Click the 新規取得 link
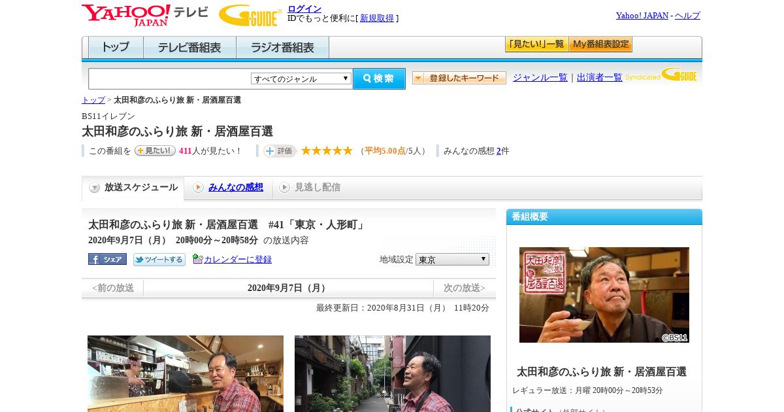 pyautogui.click(x=377, y=18)
